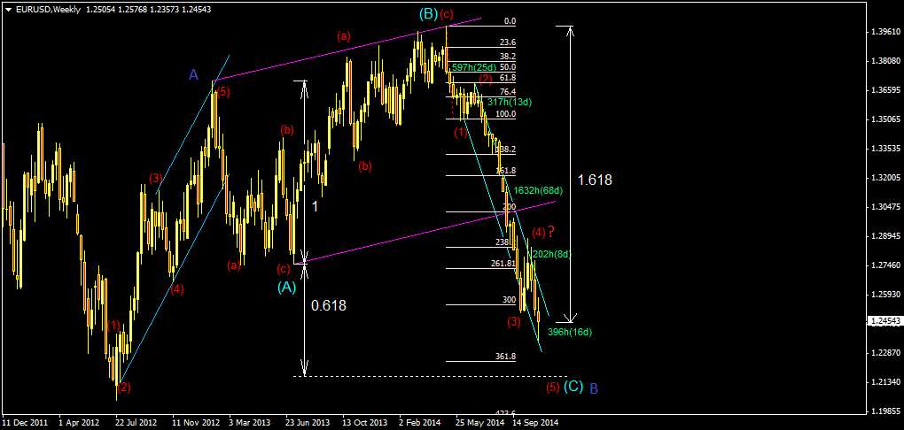Image resolution: width=904 pixels, height=430 pixels.
Task: Click the green 396h(16d) duration label
Action: coord(569,332)
